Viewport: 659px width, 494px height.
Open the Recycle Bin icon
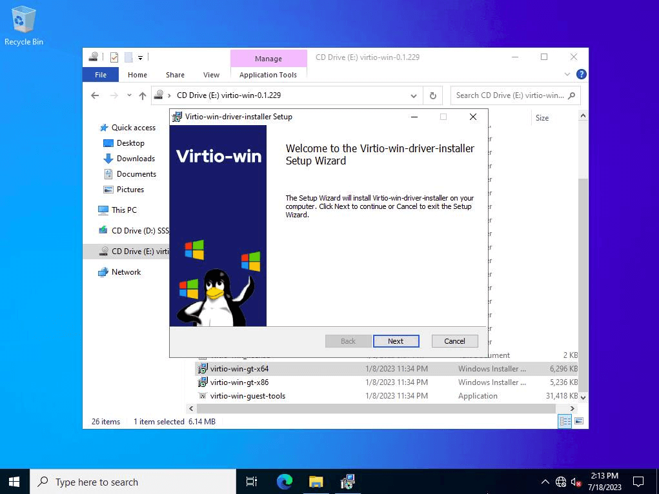[x=23, y=19]
